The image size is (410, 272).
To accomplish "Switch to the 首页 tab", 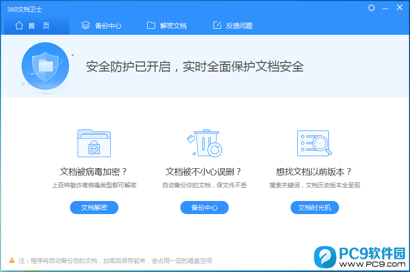I will (33, 26).
